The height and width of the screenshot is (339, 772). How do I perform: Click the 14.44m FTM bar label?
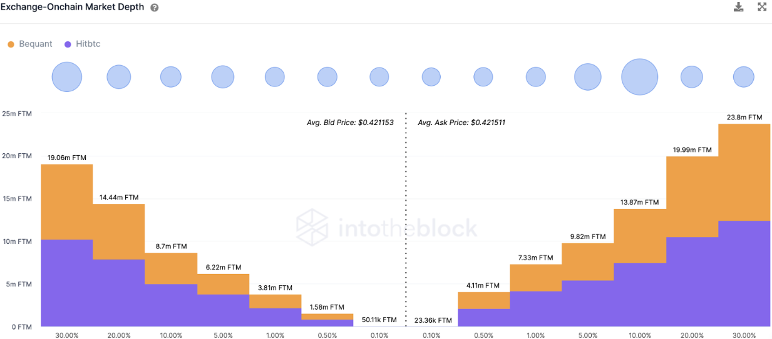pyautogui.click(x=119, y=197)
